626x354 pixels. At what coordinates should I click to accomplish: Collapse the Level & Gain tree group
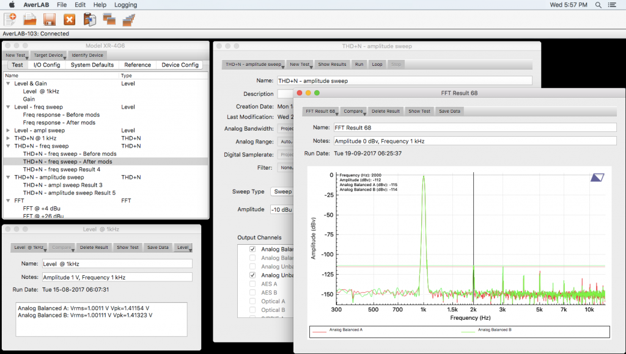[8, 84]
